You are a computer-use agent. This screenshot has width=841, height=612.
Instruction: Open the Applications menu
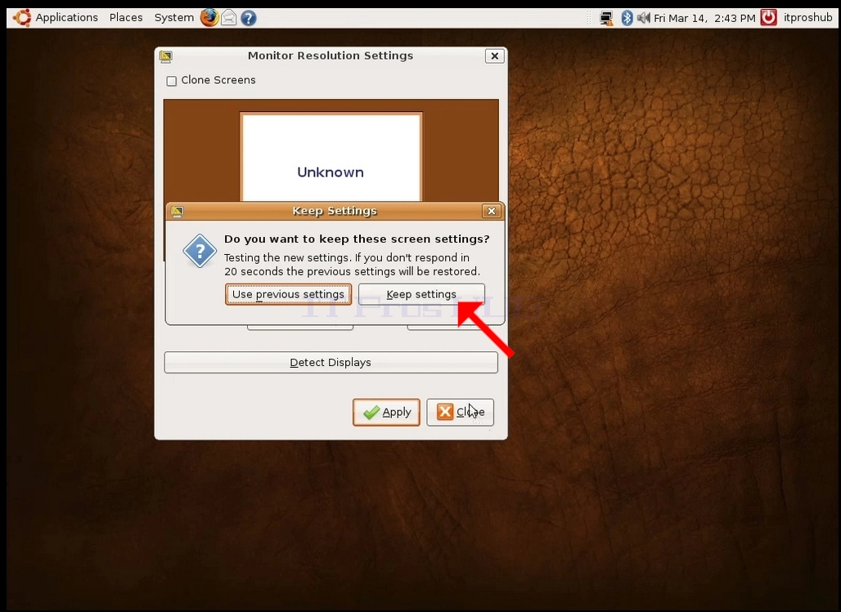(x=66, y=18)
